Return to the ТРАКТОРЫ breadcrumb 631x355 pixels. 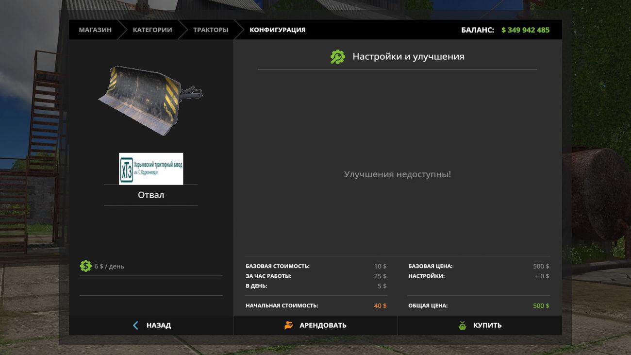pos(211,30)
